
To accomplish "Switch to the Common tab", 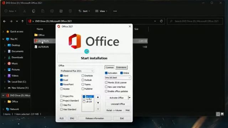I will 110,68.
